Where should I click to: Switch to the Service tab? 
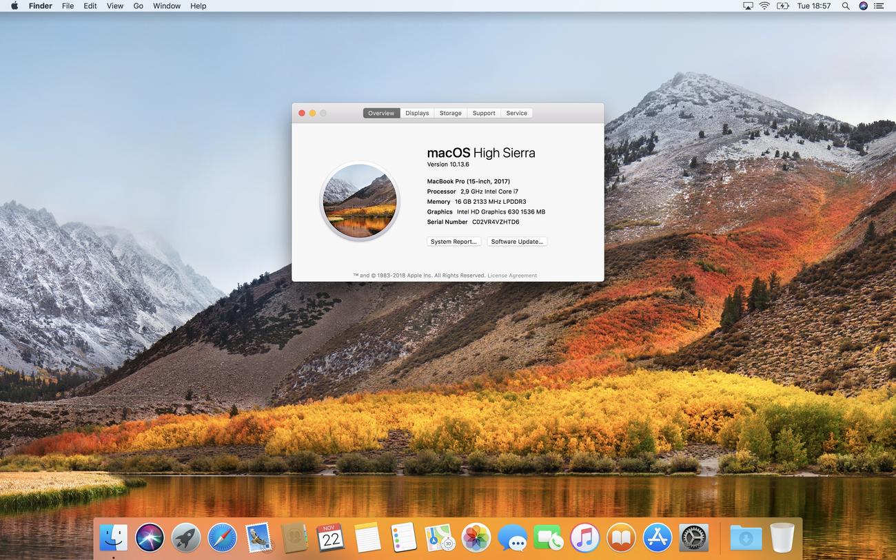tap(517, 113)
